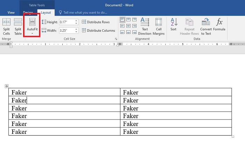Image resolution: width=245 pixels, height=153 pixels.
Task: Open the Design tab under Table Tools
Action: click(28, 13)
